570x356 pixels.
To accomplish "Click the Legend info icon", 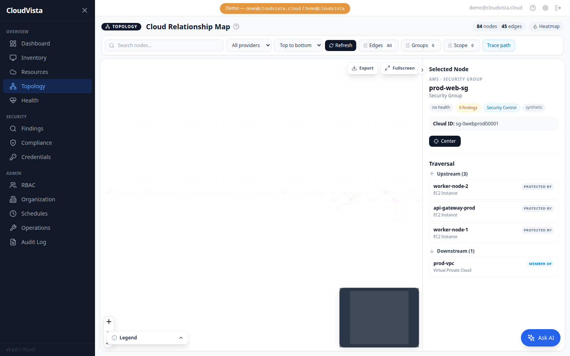I will pos(115,337).
